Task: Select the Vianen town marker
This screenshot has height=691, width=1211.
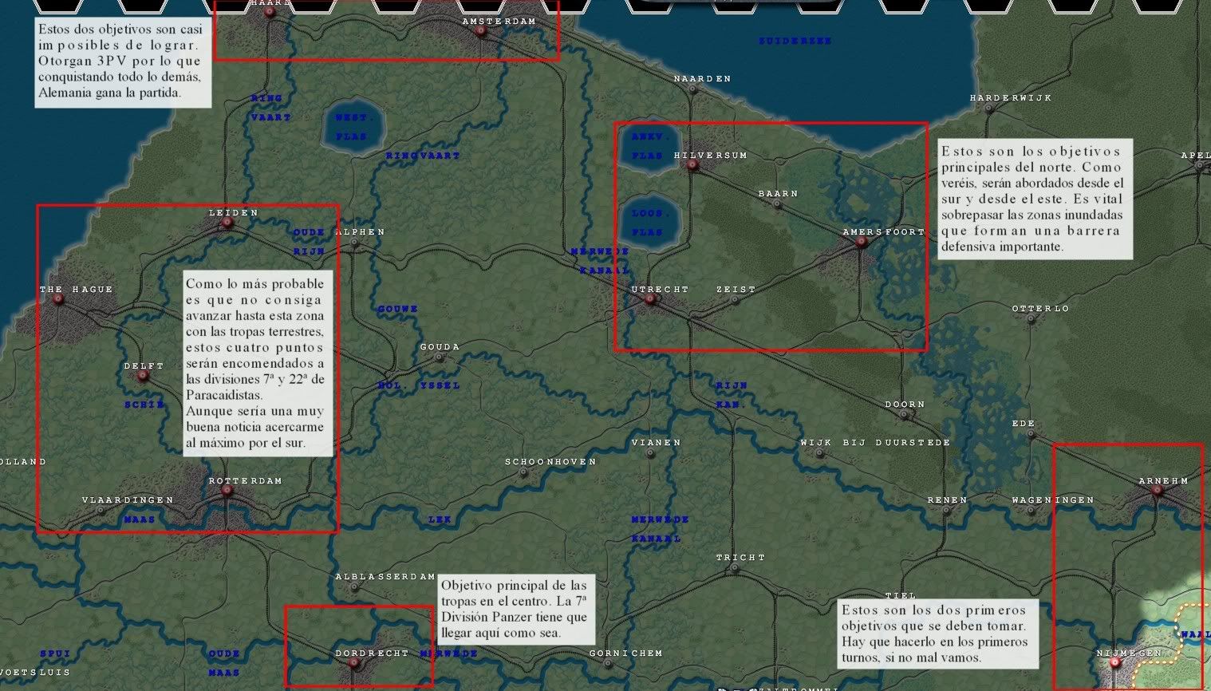Action: click(x=650, y=452)
